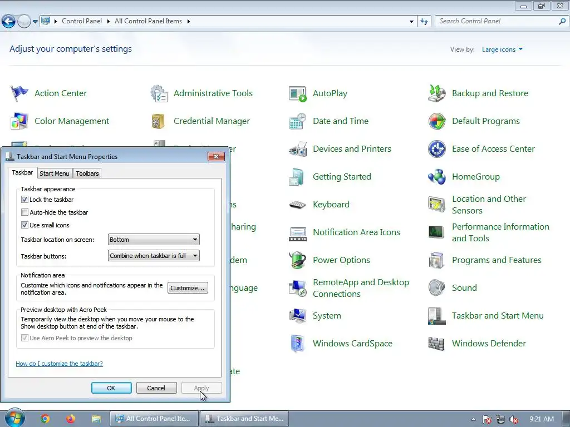
Task: Click the network tray icon
Action: coord(500,419)
